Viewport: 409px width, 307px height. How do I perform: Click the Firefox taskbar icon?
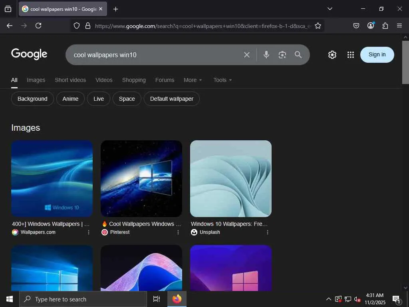coord(177,299)
